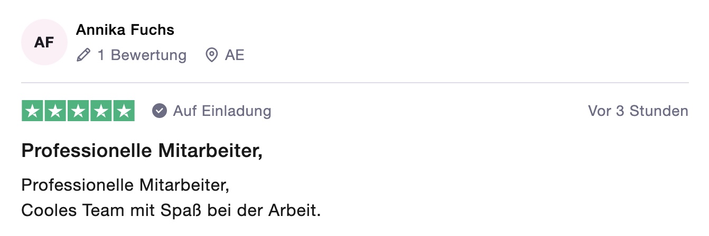This screenshot has height=236, width=709.
Task: Click the verified checkmark badge icon
Action: (160, 111)
